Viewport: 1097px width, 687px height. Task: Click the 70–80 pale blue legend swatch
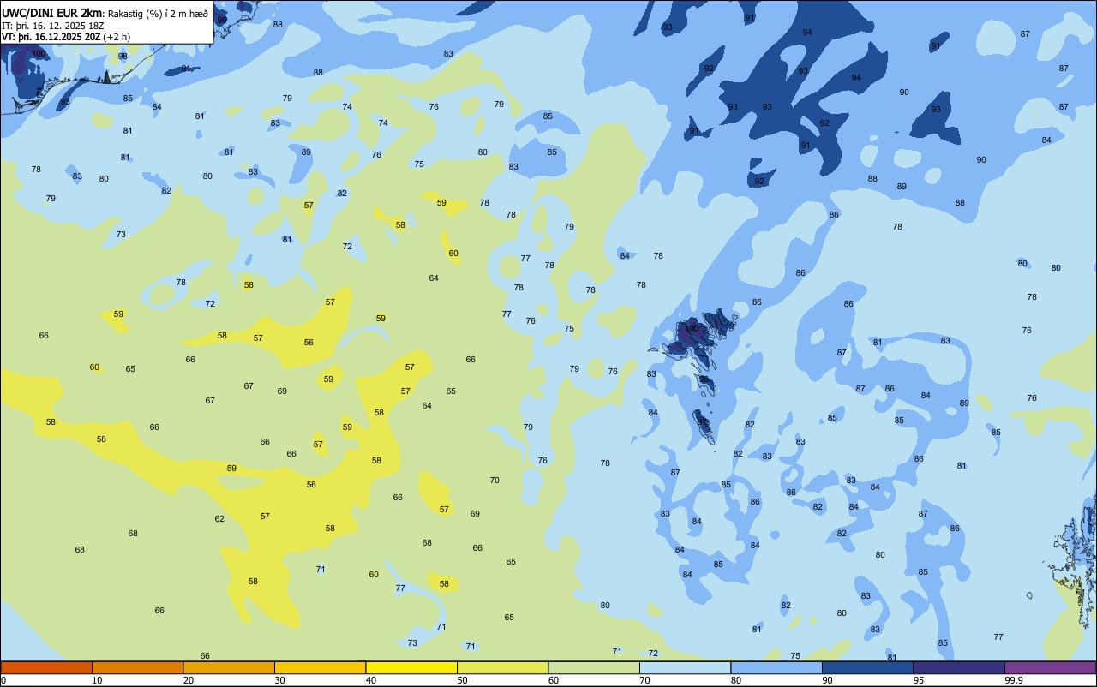click(x=685, y=667)
